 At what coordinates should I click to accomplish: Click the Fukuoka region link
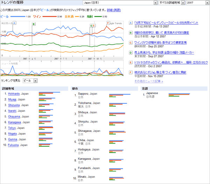click(13, 145)
